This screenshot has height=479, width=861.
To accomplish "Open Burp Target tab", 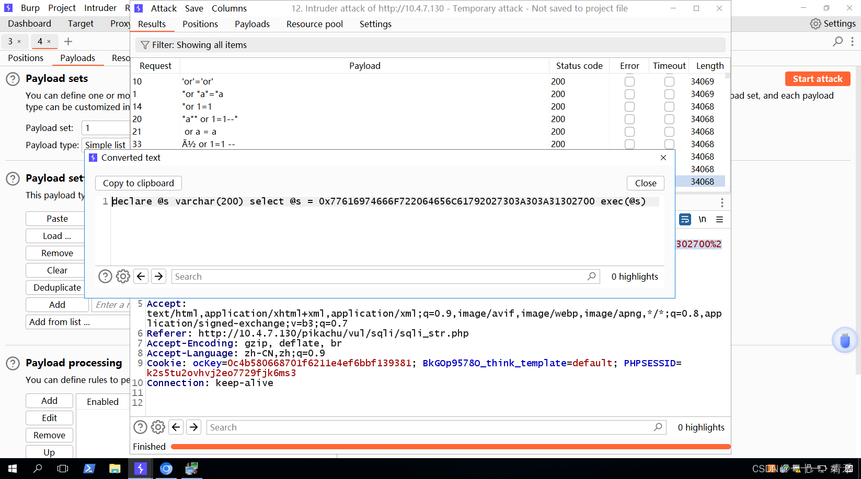I will click(x=81, y=23).
